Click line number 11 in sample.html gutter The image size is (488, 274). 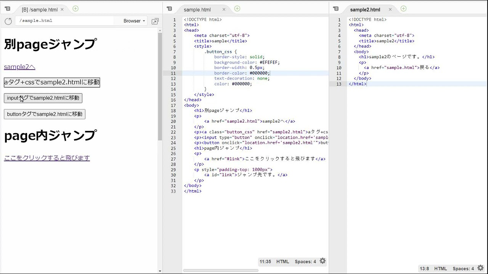point(173,73)
